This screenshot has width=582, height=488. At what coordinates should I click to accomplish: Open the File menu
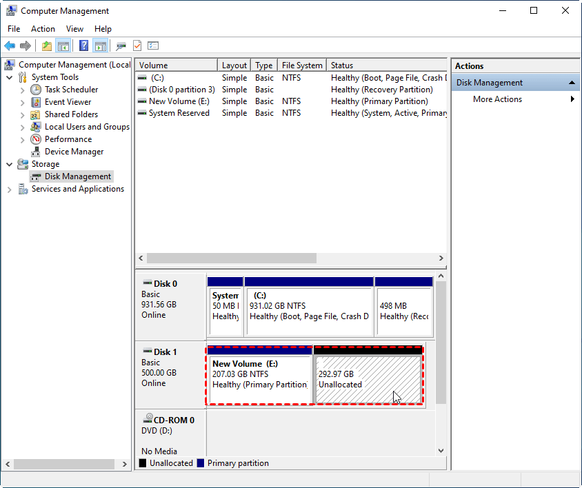pos(14,29)
